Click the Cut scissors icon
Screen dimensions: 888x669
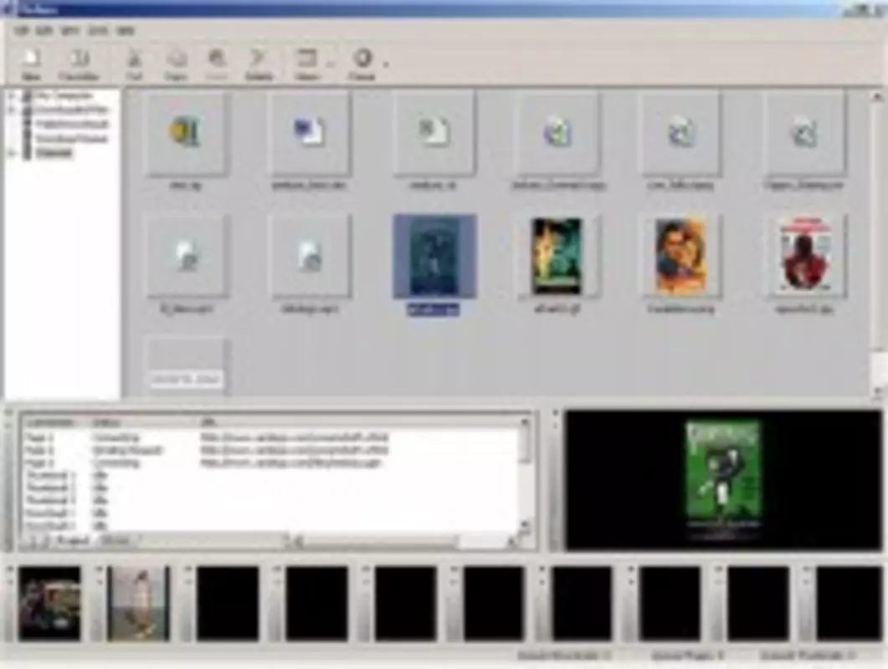tap(134, 64)
